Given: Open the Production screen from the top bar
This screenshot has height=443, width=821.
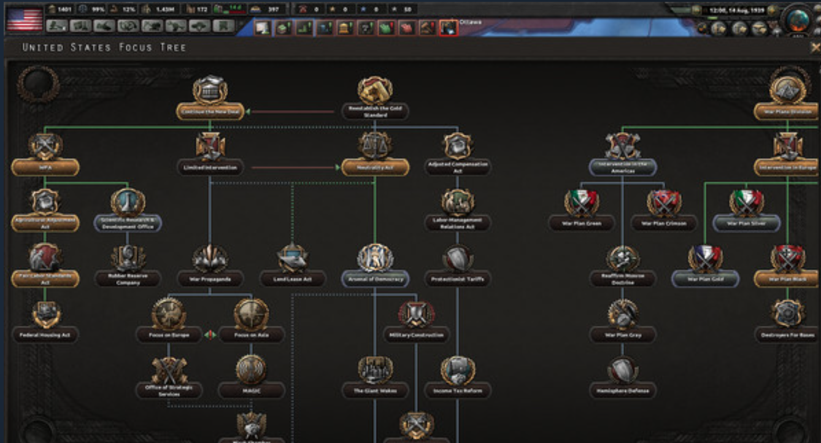Looking at the screenshot, I should [176, 26].
